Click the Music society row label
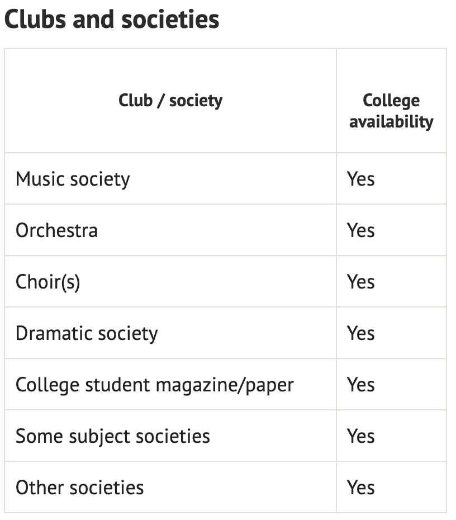 click(x=73, y=179)
